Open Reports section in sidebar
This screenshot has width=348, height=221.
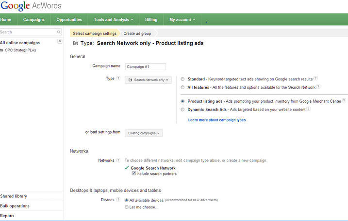pyautogui.click(x=7, y=216)
